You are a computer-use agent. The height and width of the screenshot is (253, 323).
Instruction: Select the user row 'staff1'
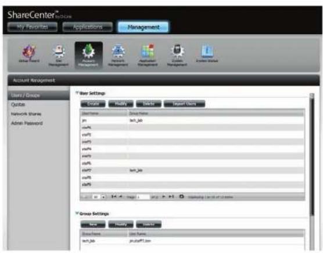coord(192,127)
